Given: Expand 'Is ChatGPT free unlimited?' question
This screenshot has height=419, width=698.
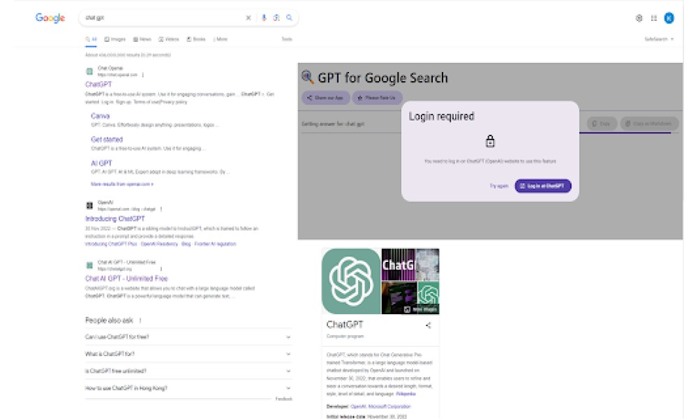Looking at the screenshot, I should tap(188, 371).
